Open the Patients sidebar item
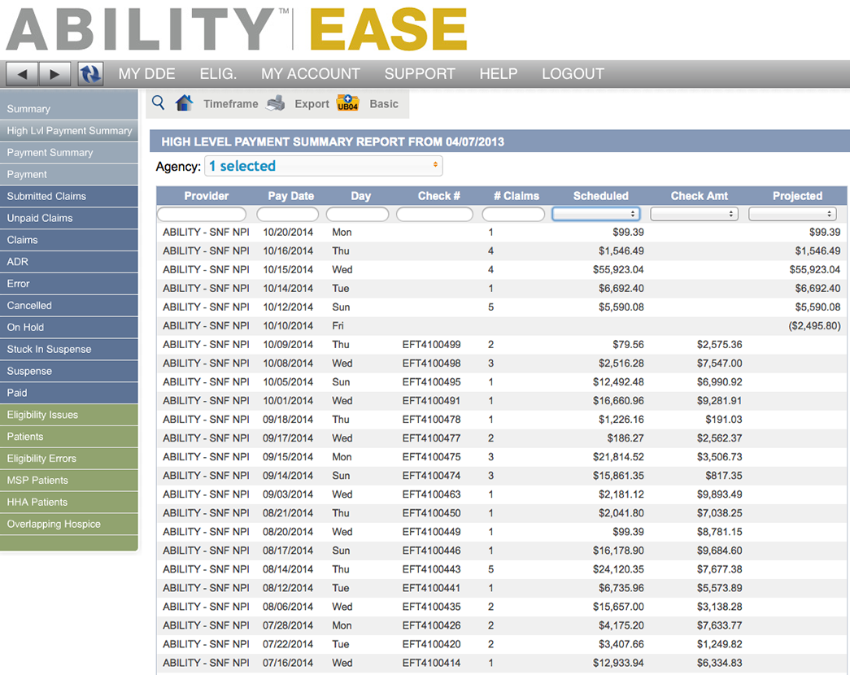The width and height of the screenshot is (850, 675). click(69, 437)
